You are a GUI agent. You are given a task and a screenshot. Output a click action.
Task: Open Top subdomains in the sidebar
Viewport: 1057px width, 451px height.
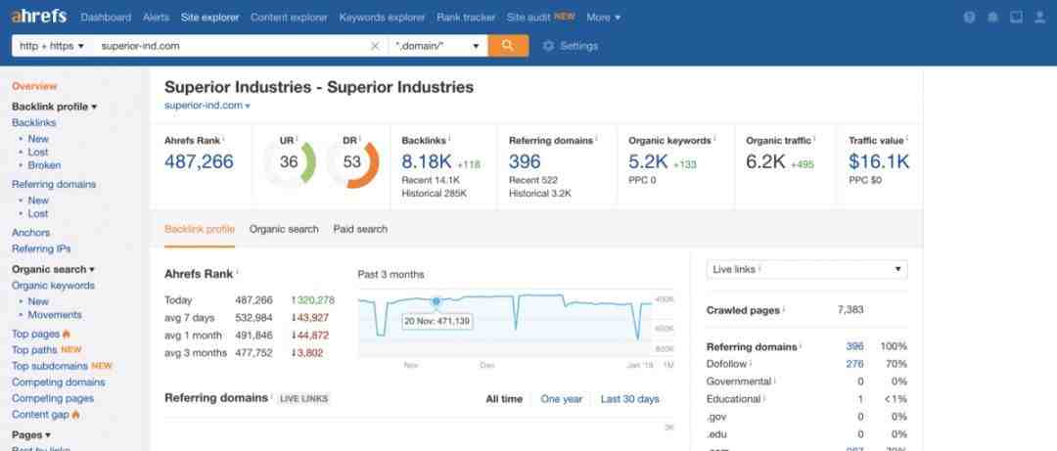50,366
